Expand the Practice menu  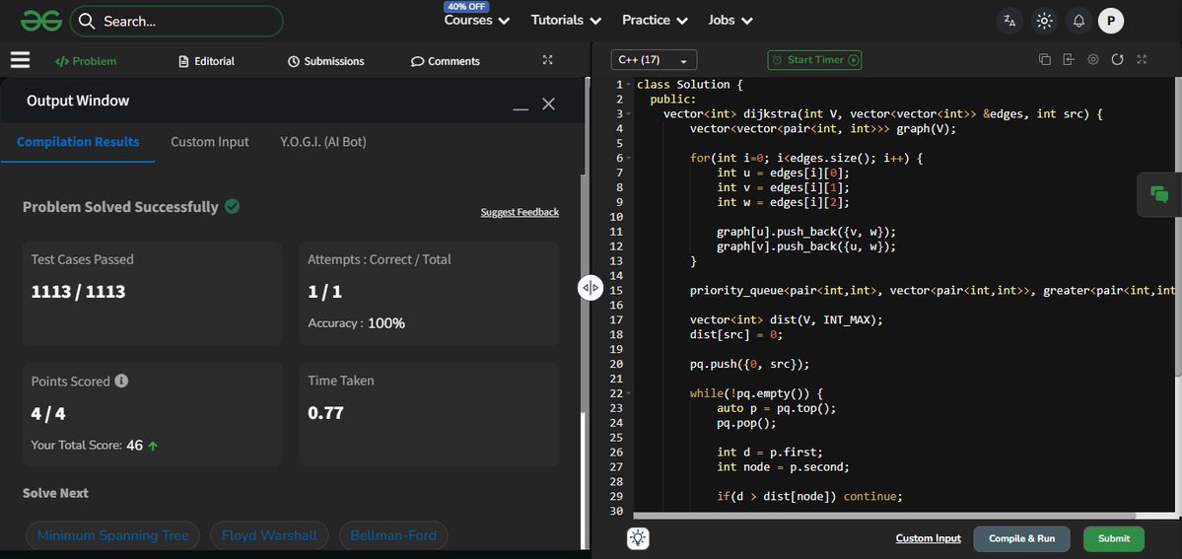coord(655,21)
